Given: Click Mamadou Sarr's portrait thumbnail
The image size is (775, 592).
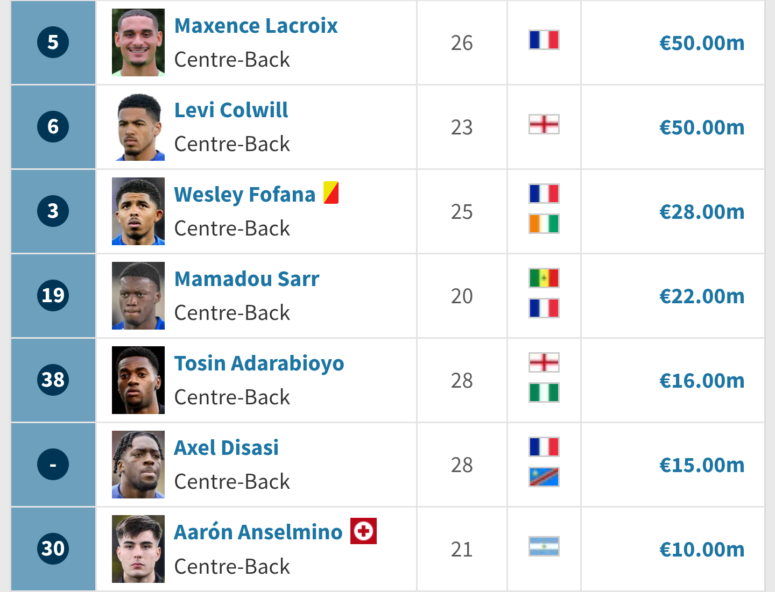Looking at the screenshot, I should [x=138, y=296].
